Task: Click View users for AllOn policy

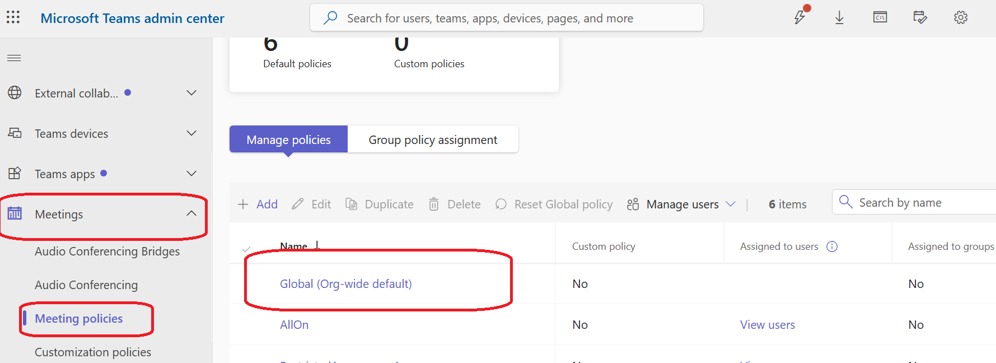Action: (767, 325)
